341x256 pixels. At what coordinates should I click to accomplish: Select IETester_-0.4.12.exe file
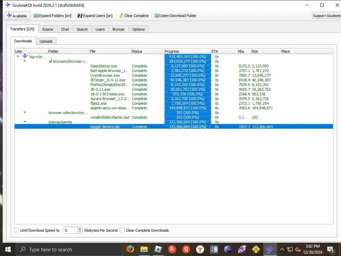(x=108, y=80)
